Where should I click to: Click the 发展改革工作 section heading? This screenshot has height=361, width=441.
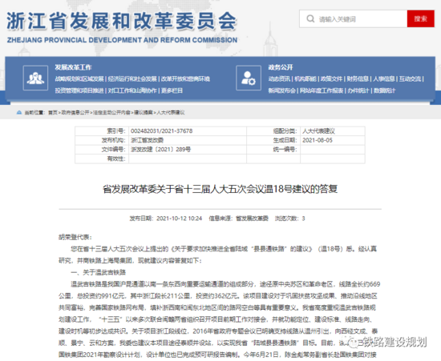pyautogui.click(x=73, y=67)
